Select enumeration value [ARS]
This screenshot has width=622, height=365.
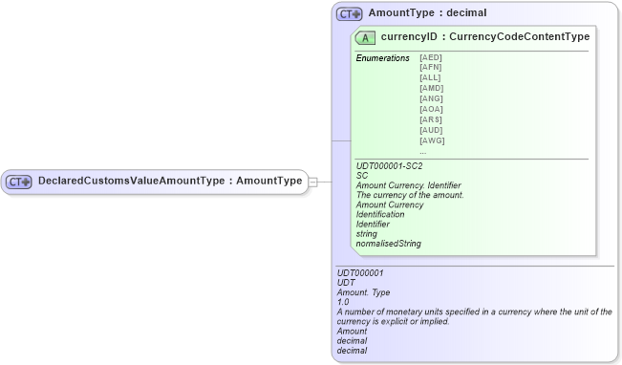tap(431, 119)
